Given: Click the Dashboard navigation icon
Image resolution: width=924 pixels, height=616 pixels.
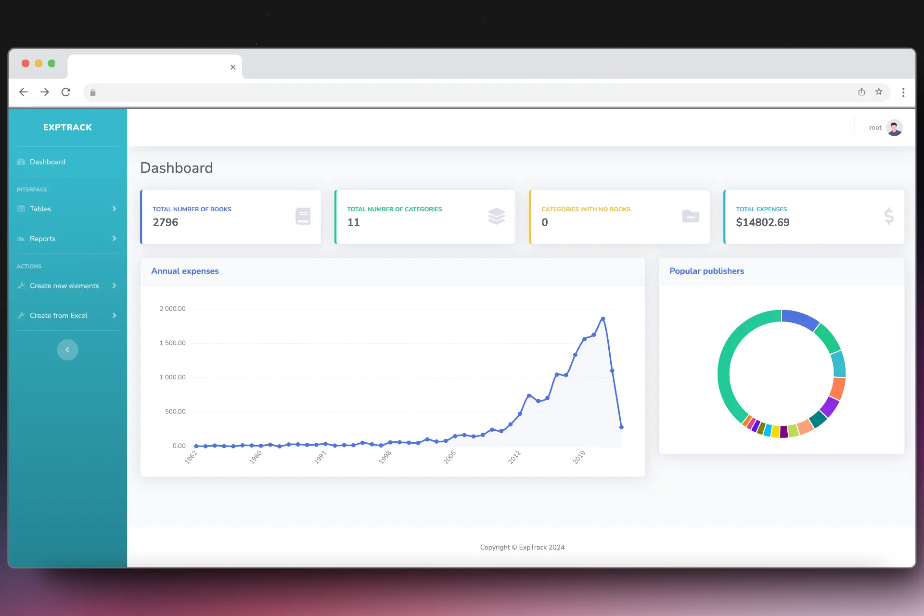Looking at the screenshot, I should coord(21,162).
